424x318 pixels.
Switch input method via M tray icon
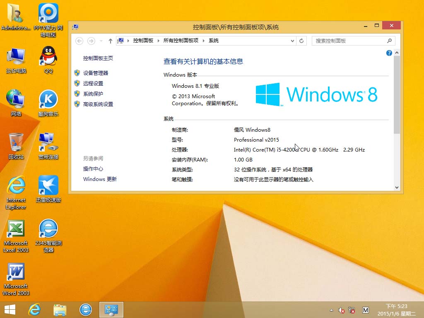[365, 310]
